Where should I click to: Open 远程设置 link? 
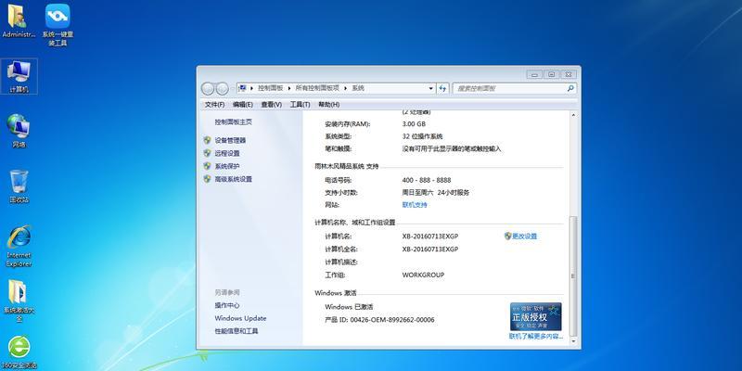tap(227, 153)
